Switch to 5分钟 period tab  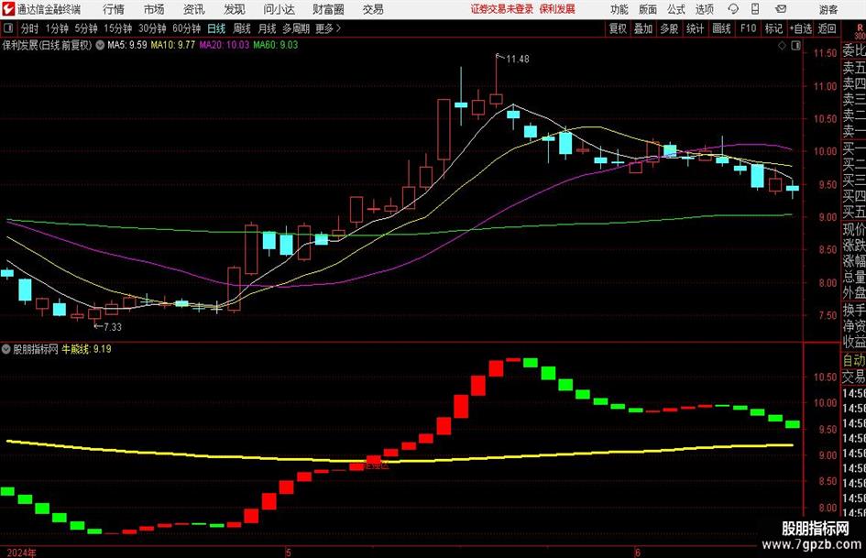(x=86, y=28)
